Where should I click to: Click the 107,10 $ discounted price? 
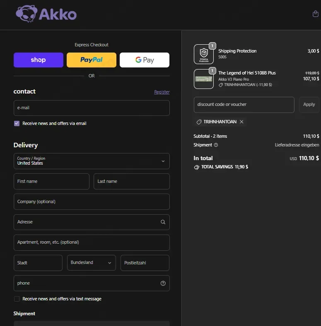point(311,79)
